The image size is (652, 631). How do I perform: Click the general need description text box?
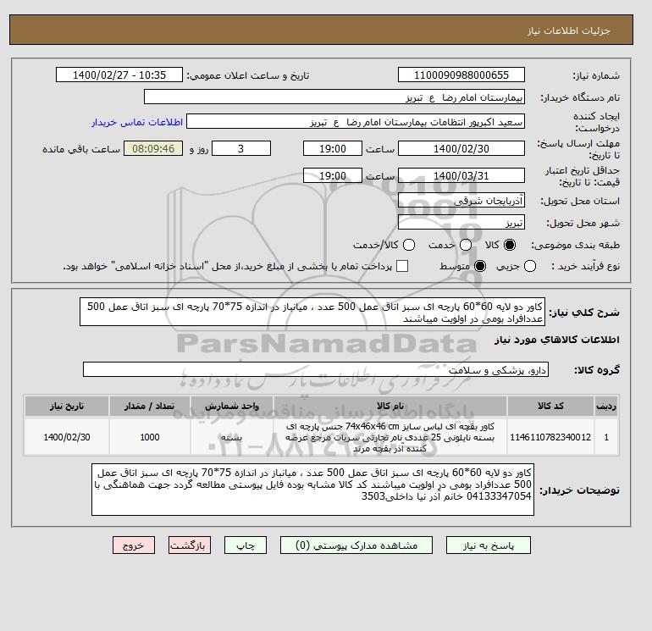tap(312, 312)
